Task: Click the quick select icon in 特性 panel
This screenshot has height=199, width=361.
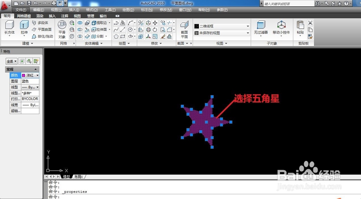Action: pyautogui.click(x=36, y=61)
